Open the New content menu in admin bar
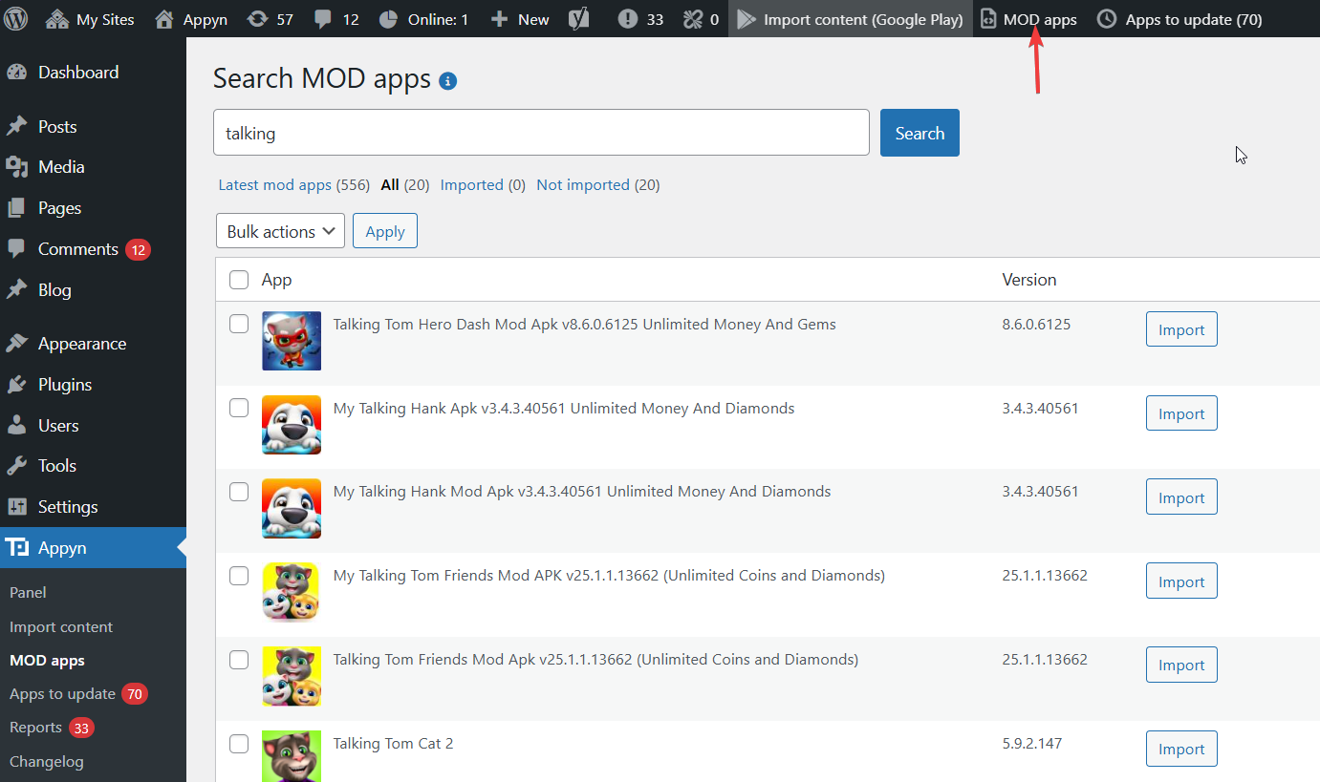Screen dimensions: 1320x782 point(520,19)
